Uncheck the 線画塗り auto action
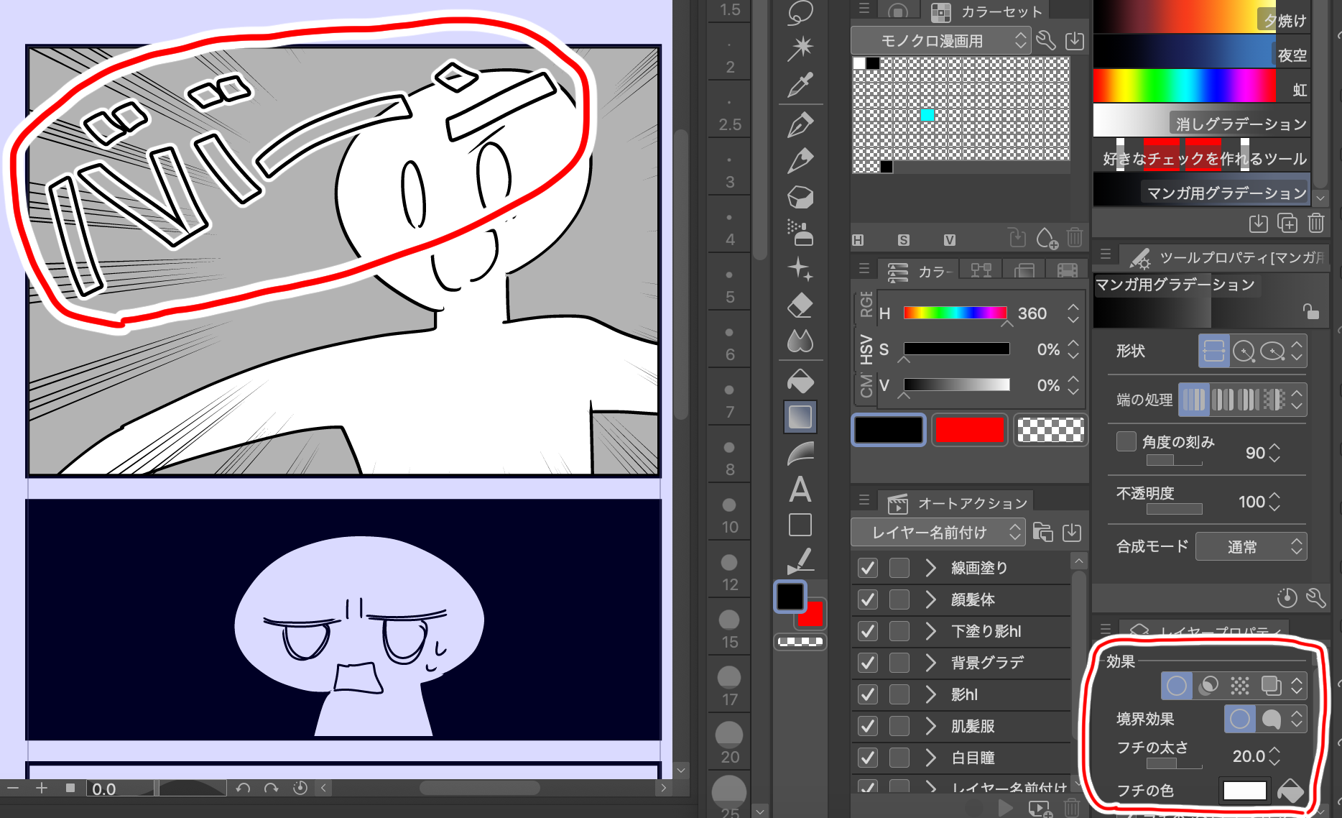The height and width of the screenshot is (818, 1342). 867,568
